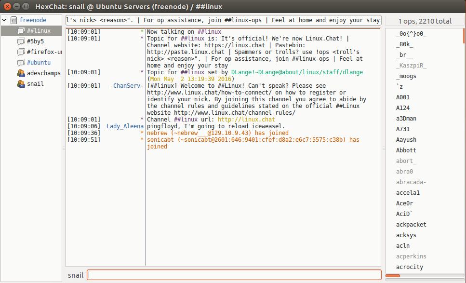Select away user abra0
Viewport: 466px width, 283px height.
point(404,172)
